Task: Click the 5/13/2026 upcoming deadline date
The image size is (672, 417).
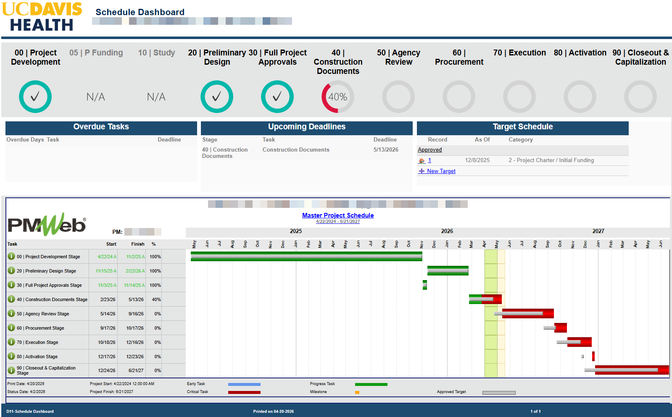Action: tap(386, 149)
